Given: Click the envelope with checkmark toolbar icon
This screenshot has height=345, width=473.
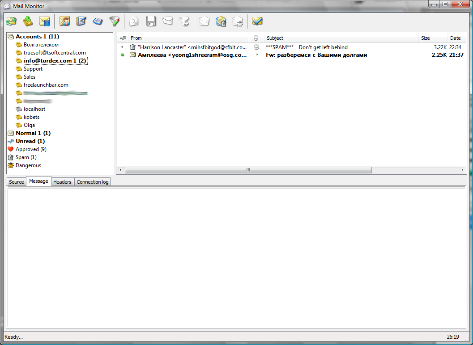Looking at the screenshot, I should pyautogui.click(x=257, y=21).
